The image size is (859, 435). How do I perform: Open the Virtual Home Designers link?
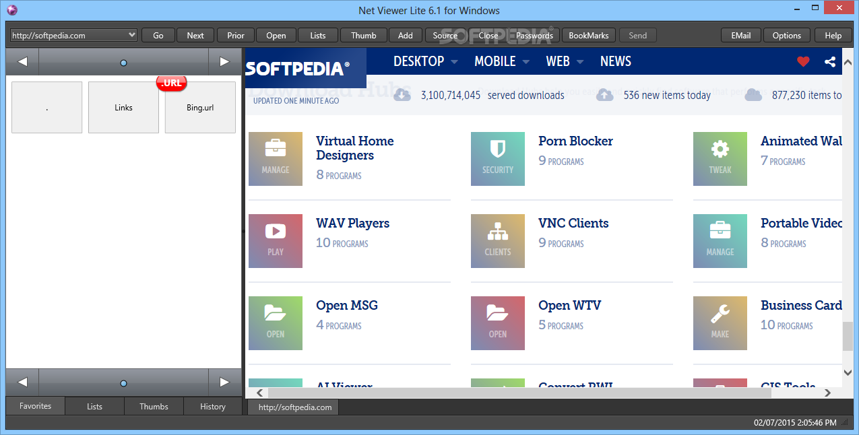coord(354,148)
